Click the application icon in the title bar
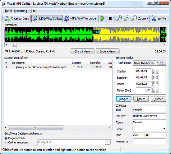The width and height of the screenshot is (171, 154). pos(4,4)
